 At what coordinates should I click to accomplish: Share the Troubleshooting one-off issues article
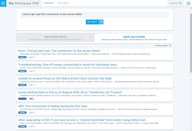[x=32, y=71]
